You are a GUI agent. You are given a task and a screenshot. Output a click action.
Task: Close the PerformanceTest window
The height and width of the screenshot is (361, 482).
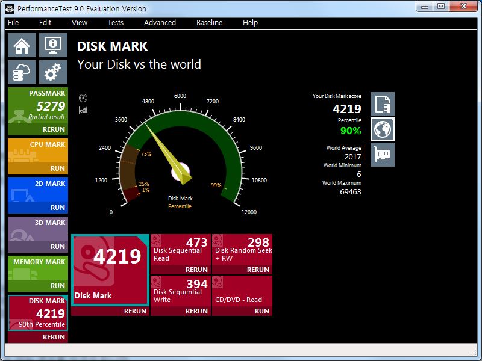click(x=463, y=7)
